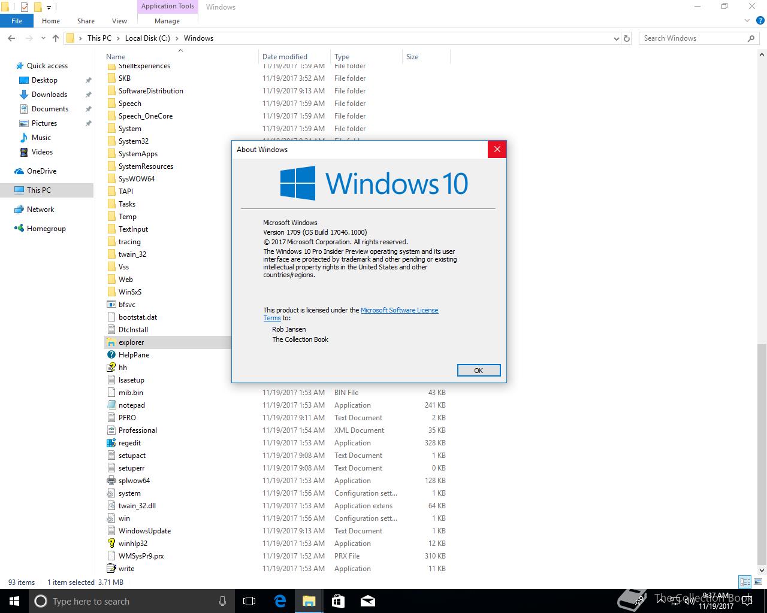Open the OneDrive cloud icon
The width and height of the screenshot is (767, 613).
pos(19,171)
